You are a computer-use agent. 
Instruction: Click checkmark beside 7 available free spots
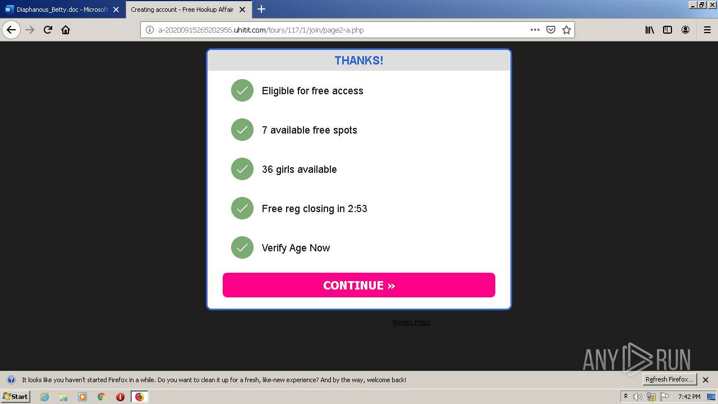(242, 130)
